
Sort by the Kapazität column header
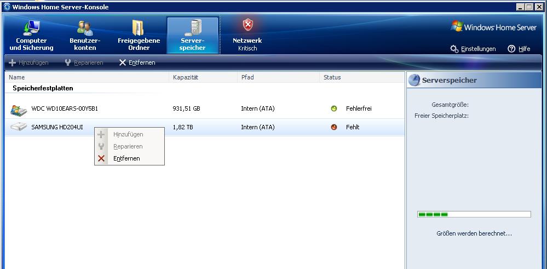tap(203, 77)
